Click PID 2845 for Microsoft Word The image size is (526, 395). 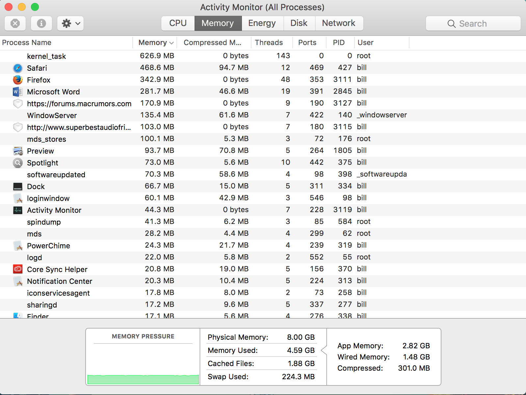[342, 91]
